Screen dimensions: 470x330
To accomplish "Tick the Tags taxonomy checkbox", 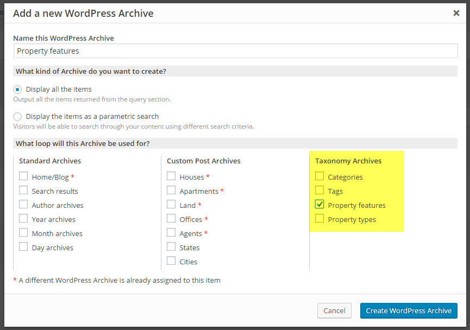I will [x=319, y=190].
